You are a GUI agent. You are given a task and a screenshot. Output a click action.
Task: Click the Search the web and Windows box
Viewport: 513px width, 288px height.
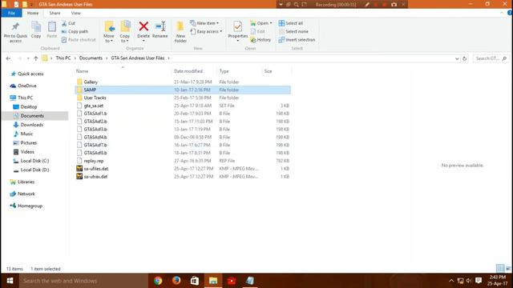coord(83,281)
